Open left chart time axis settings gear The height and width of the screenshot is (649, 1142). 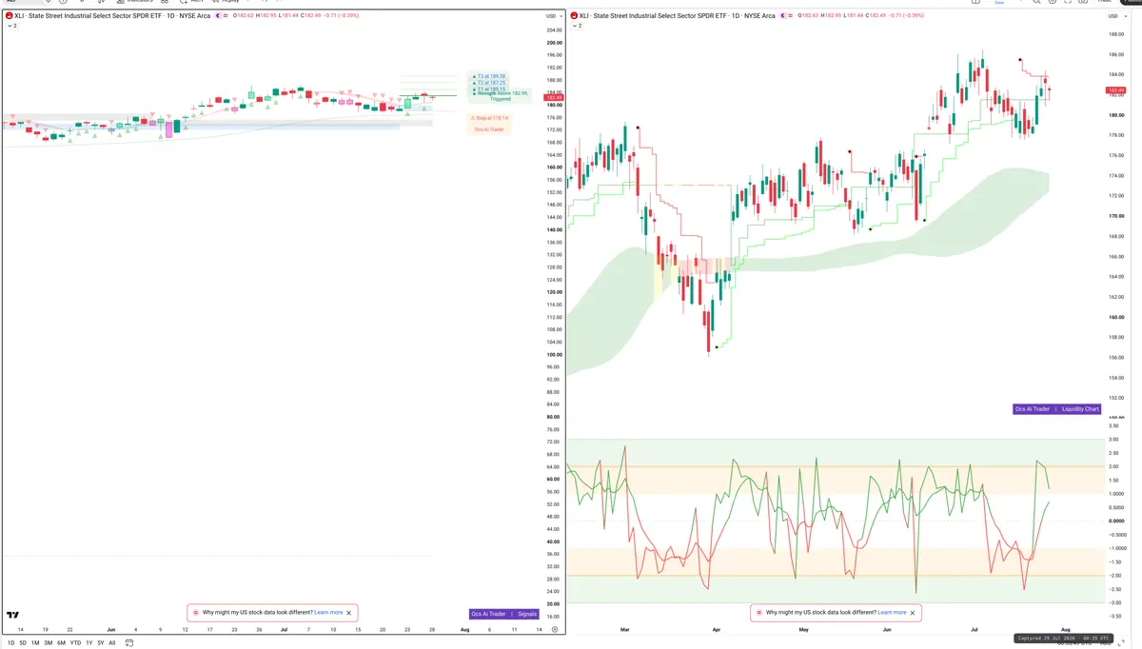click(x=554, y=630)
